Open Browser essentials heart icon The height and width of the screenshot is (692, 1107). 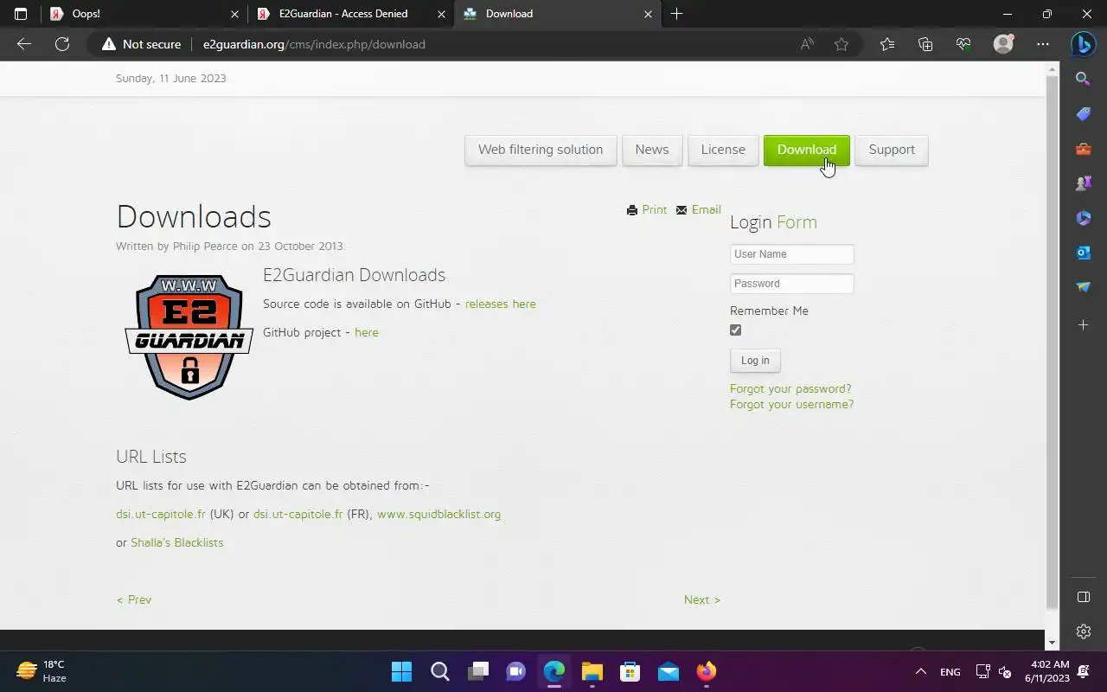963,44
